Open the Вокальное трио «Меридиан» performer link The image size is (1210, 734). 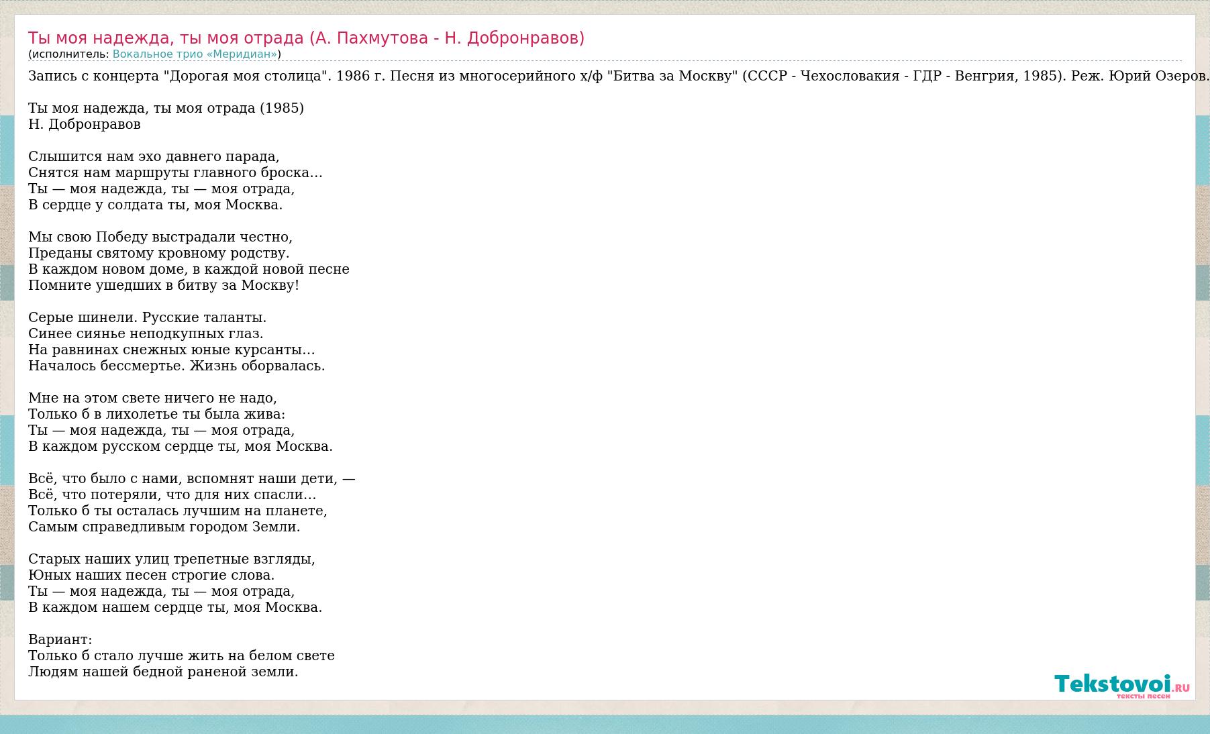(195, 54)
